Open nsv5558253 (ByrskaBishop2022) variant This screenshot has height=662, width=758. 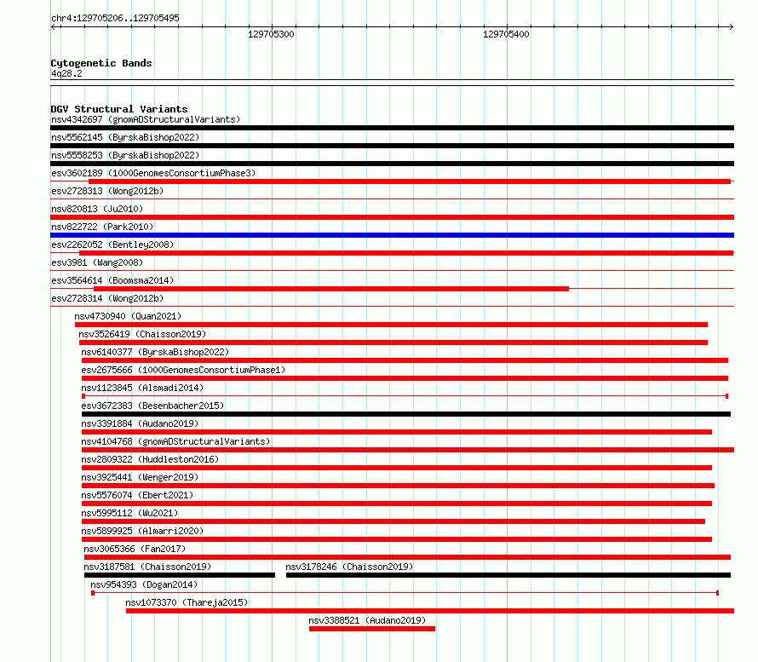click(125, 155)
